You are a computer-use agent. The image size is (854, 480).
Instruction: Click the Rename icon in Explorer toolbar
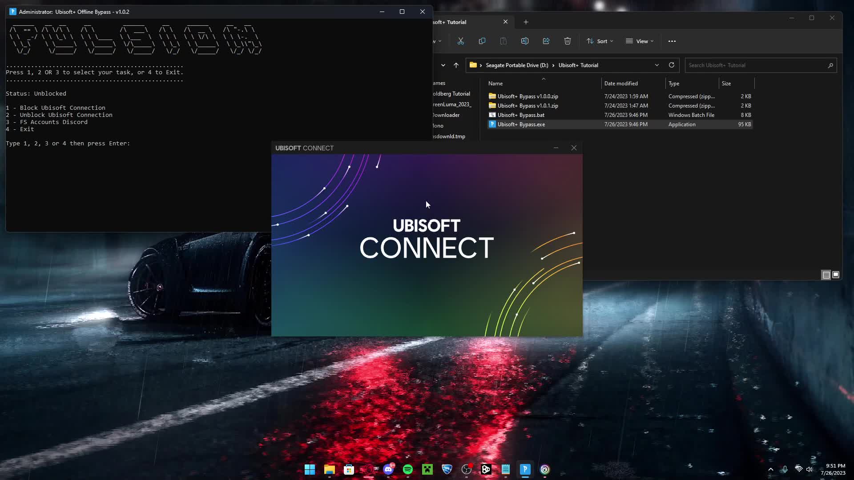point(525,41)
